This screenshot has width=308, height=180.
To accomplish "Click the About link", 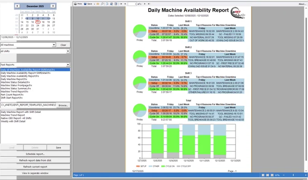I will 302,4.
